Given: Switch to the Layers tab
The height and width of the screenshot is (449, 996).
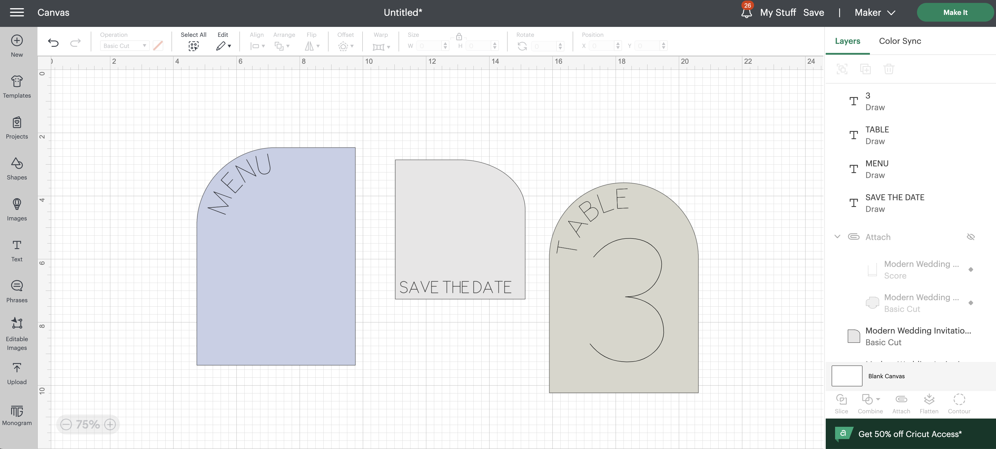Looking at the screenshot, I should [x=847, y=41].
